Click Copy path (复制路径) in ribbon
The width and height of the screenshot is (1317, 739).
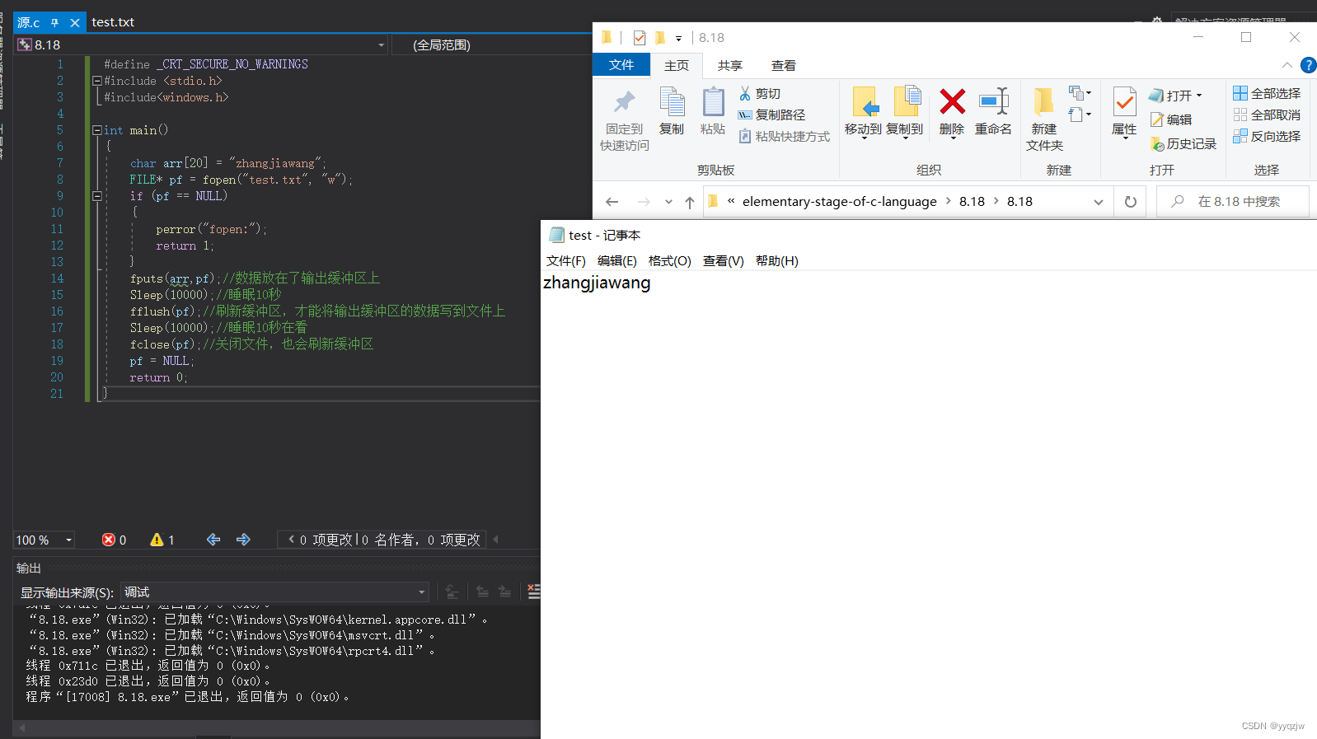[x=771, y=115]
